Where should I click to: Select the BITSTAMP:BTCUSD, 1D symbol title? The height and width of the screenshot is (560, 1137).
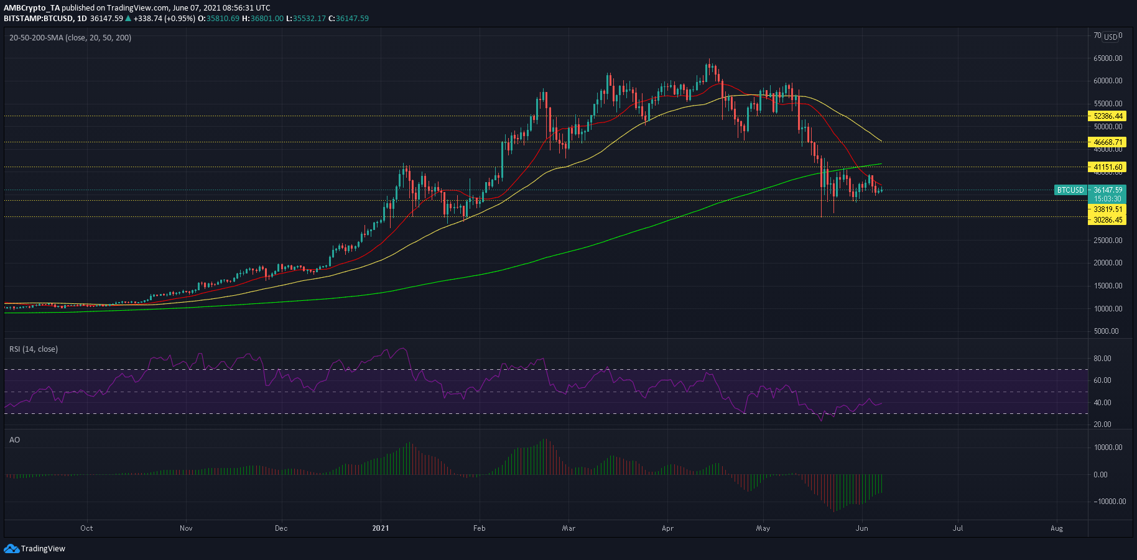click(45, 19)
